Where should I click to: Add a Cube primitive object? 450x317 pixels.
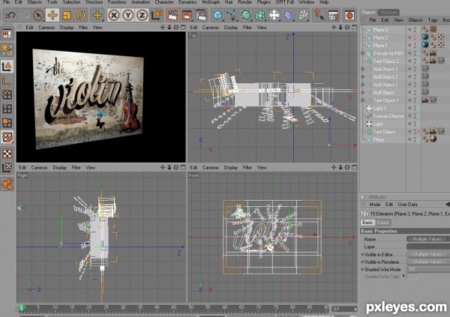tap(217, 15)
